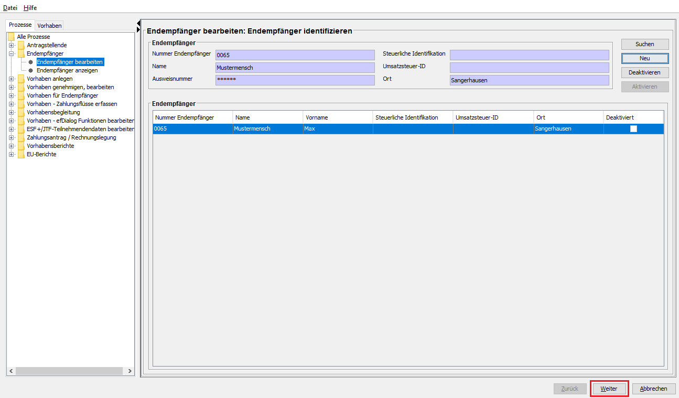Select table cell 0065
This screenshot has height=398, width=679.
(193, 128)
